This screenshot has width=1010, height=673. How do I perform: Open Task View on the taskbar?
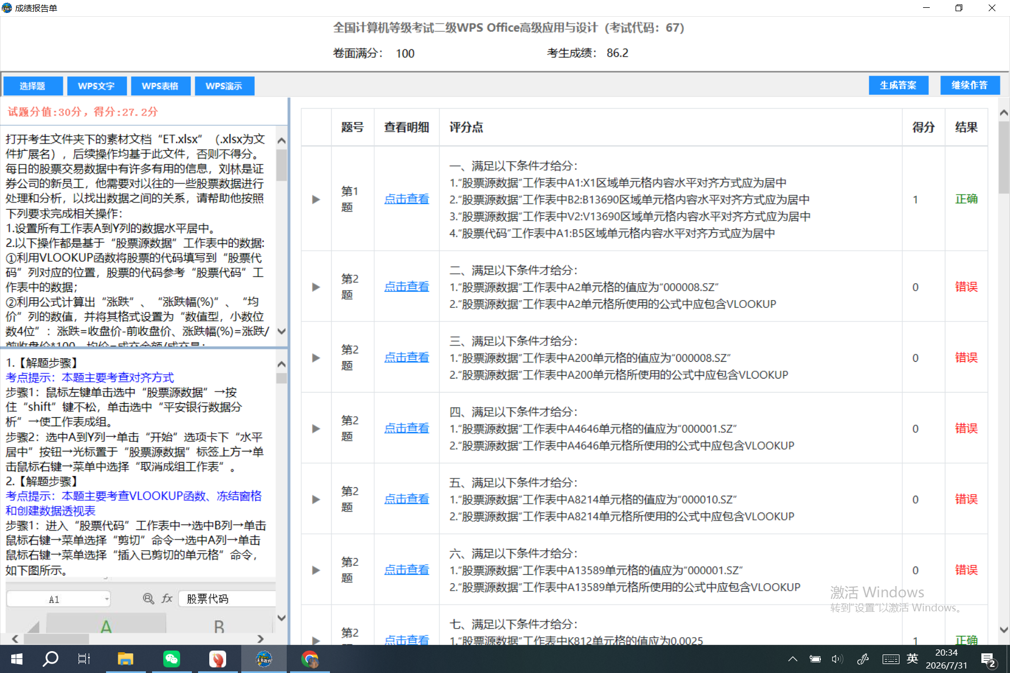tap(84, 659)
